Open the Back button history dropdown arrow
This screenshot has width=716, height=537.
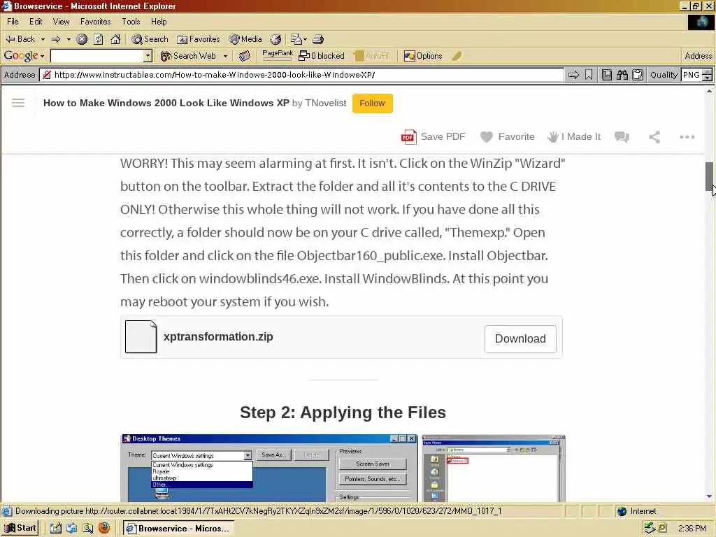43,39
